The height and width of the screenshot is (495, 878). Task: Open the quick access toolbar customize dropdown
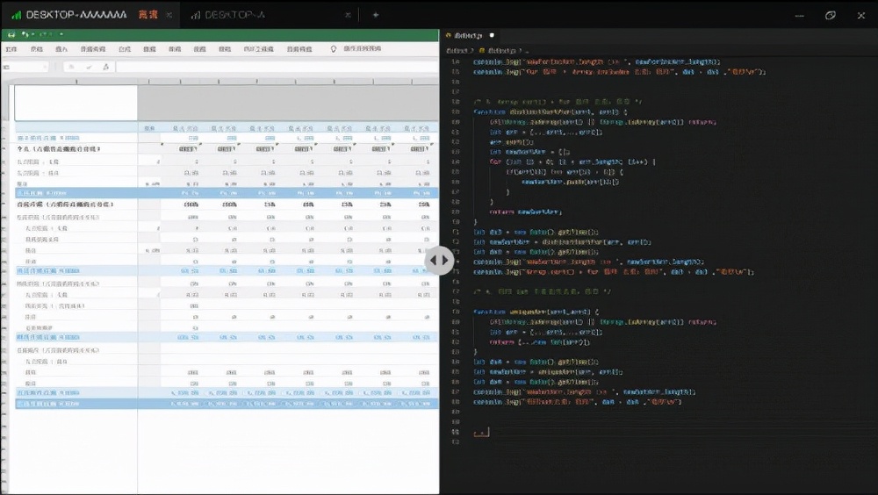[x=61, y=34]
